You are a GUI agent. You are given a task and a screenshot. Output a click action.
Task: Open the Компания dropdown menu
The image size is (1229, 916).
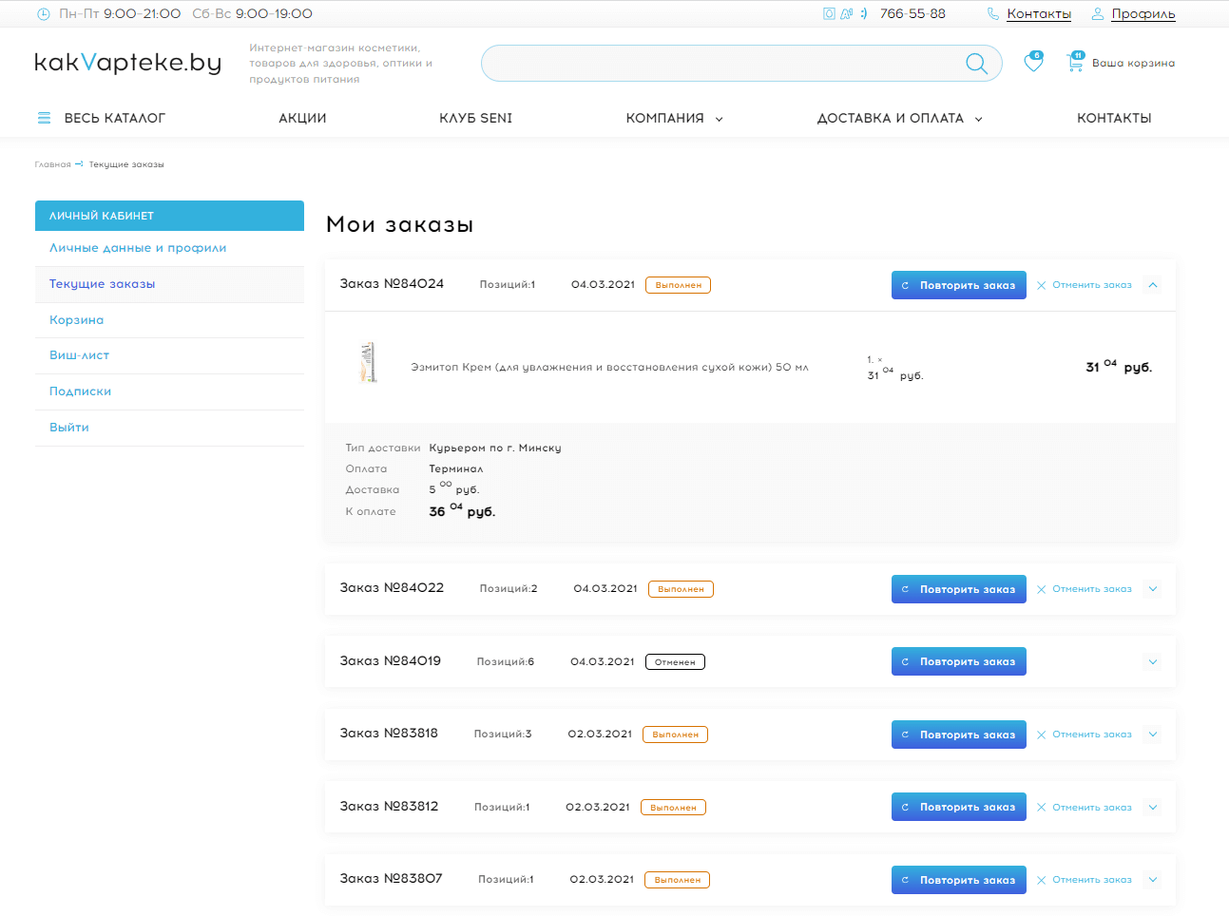(673, 119)
